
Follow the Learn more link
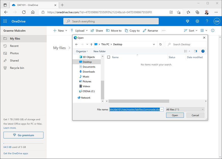pyautogui.click(x=10, y=128)
